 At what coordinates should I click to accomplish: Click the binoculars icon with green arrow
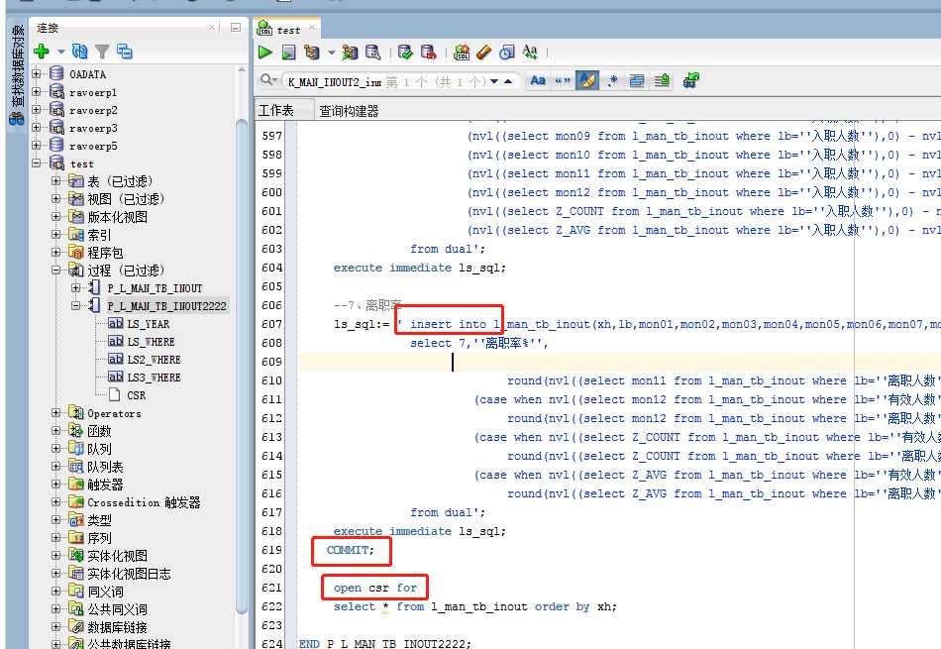click(690, 80)
